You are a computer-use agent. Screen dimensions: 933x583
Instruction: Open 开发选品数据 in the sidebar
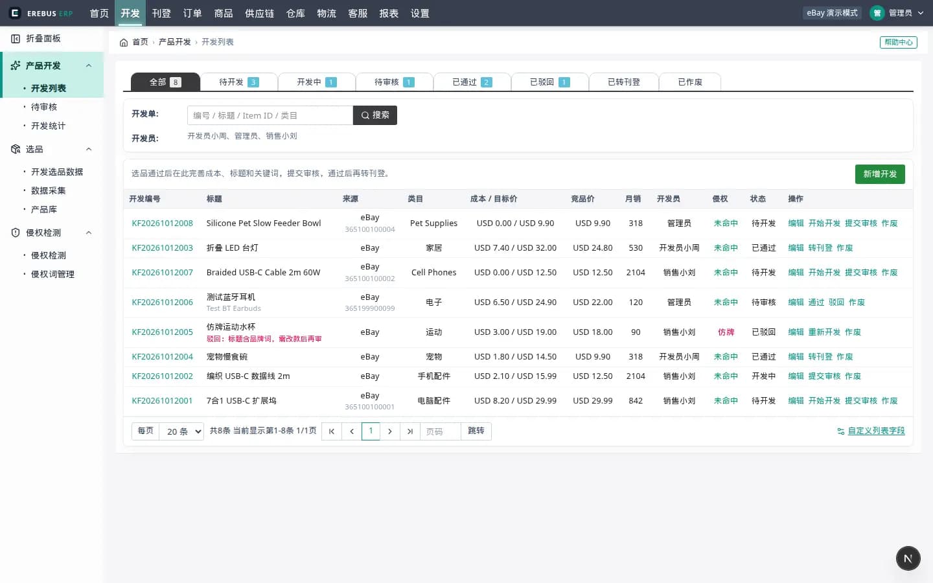[57, 172]
